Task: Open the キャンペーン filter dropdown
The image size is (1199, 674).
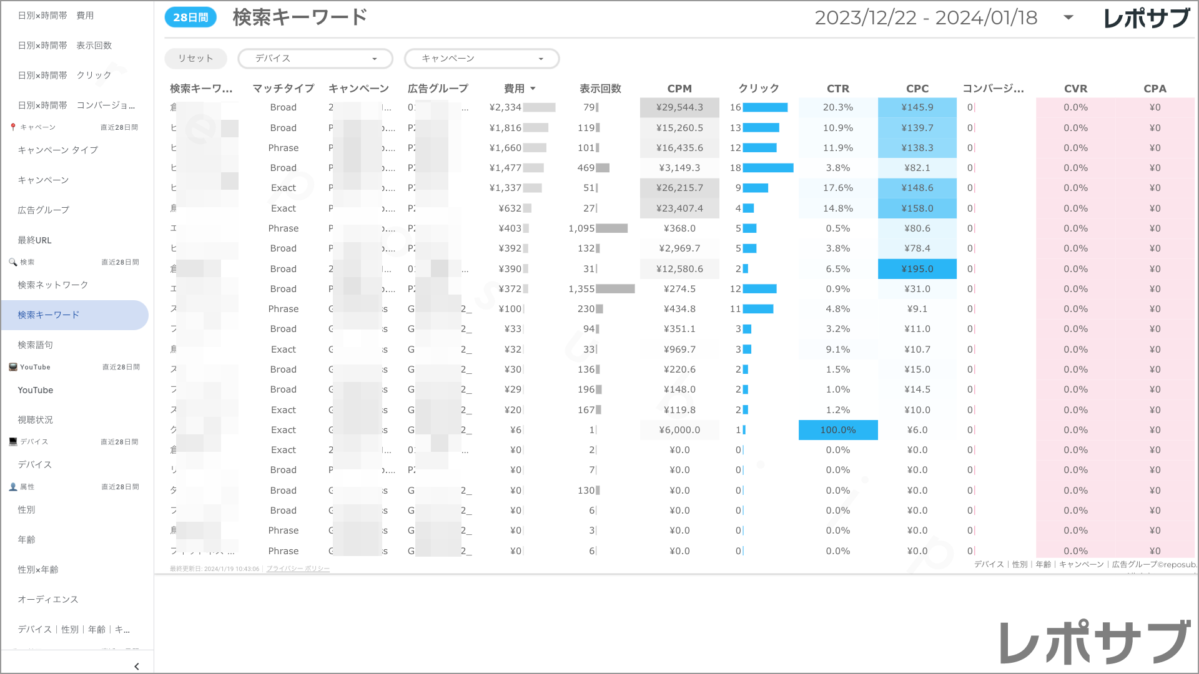Action: (481, 58)
